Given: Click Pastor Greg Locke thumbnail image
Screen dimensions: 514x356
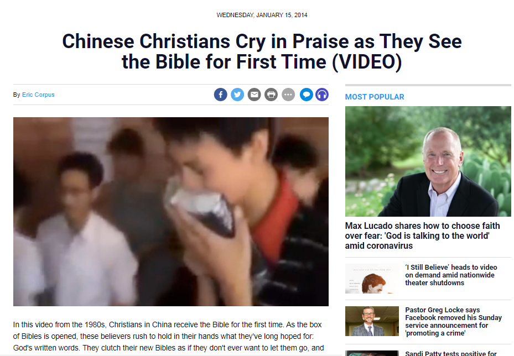Looking at the screenshot, I should [x=372, y=321].
